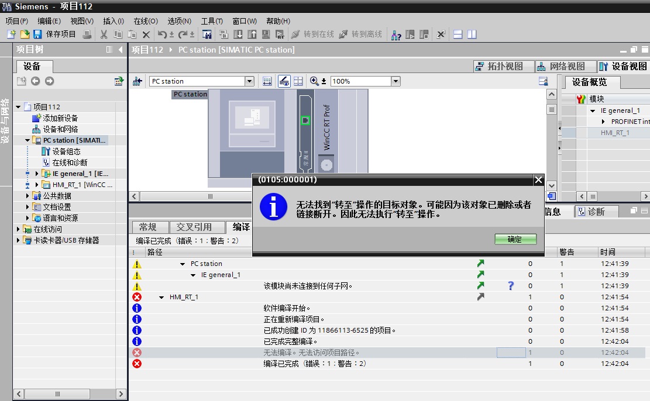Collapse the 项目112 tree node

[x=18, y=107]
